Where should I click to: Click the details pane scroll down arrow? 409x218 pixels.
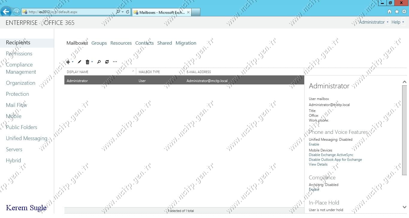pos(405,207)
